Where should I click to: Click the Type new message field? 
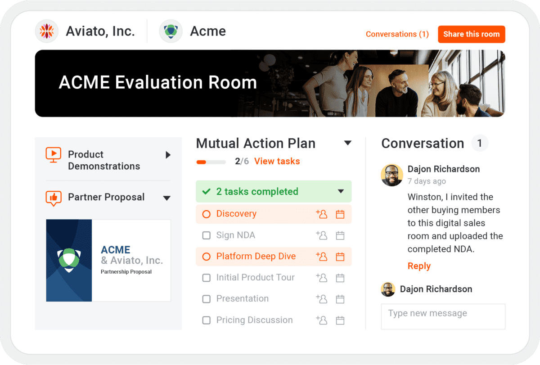(x=443, y=316)
